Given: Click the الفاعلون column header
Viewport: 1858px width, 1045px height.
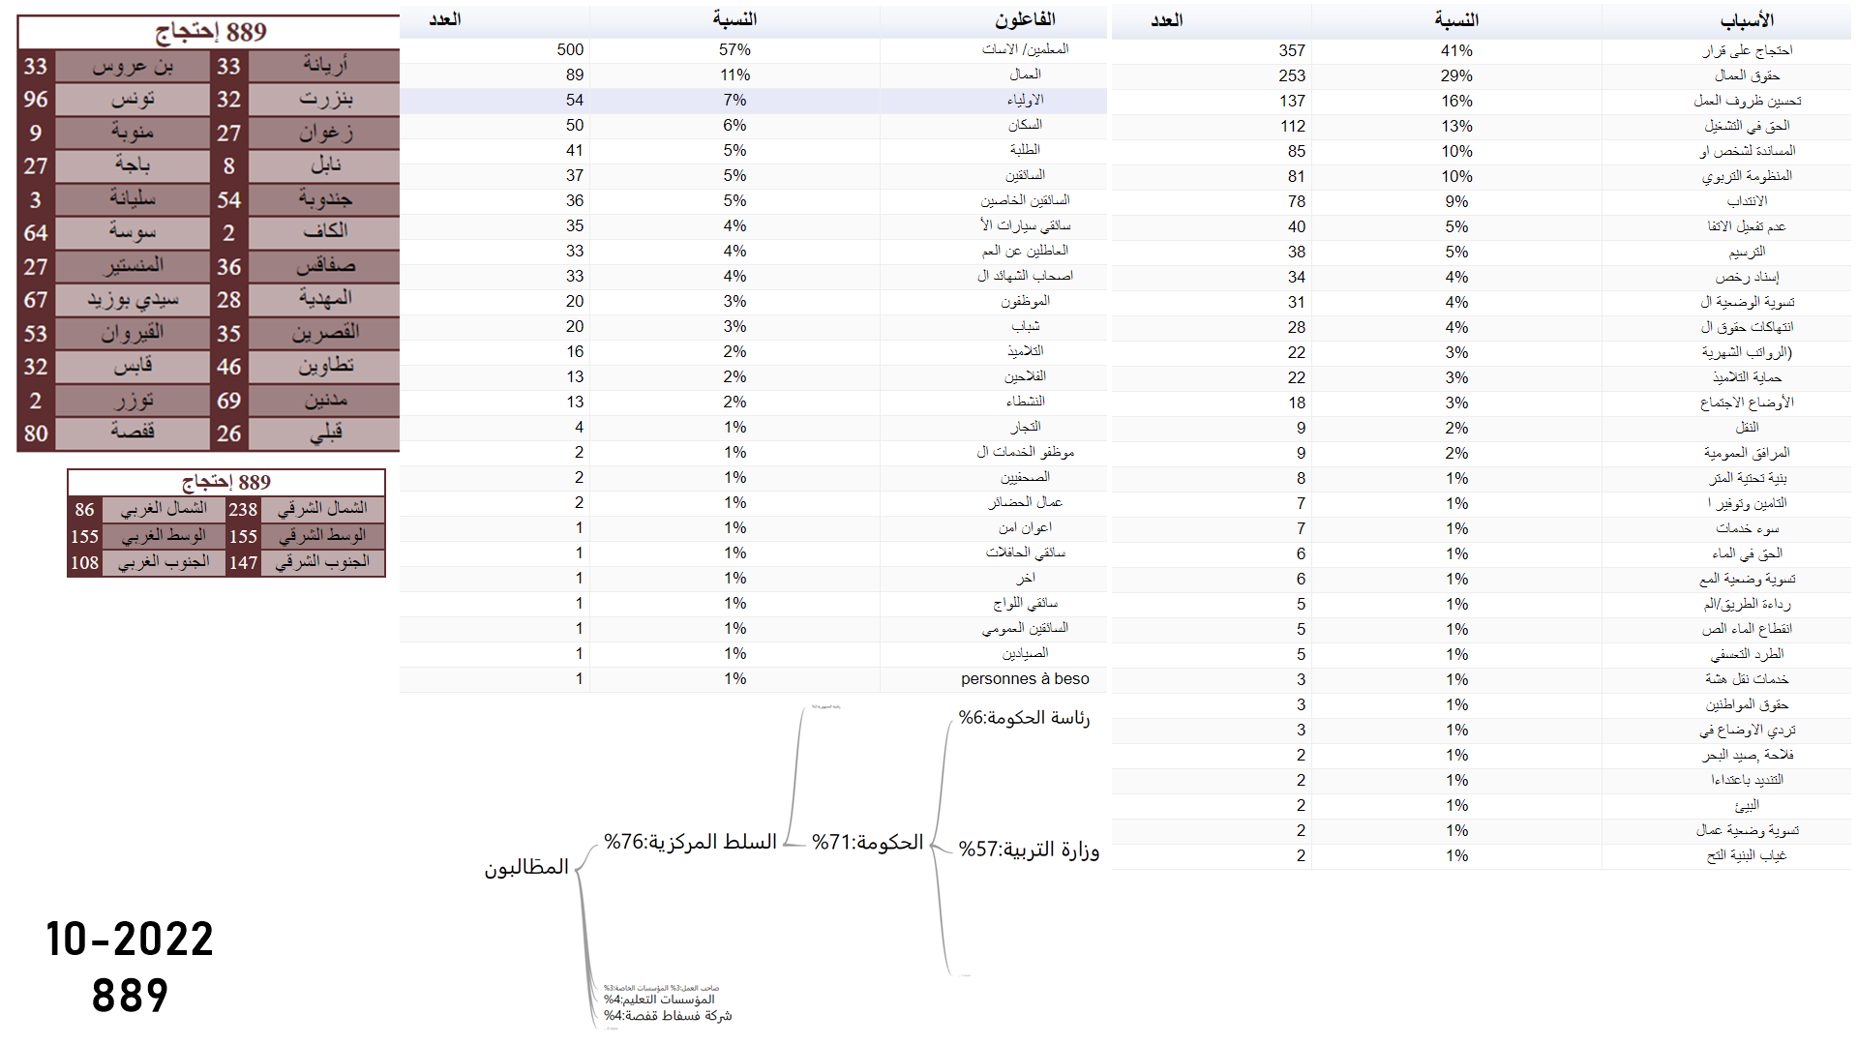Looking at the screenshot, I should point(1024,19).
